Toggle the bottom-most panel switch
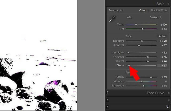171x111 pixels. coord(107,107)
